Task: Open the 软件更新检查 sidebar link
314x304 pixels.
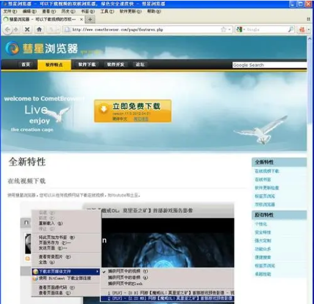Action: (x=267, y=188)
